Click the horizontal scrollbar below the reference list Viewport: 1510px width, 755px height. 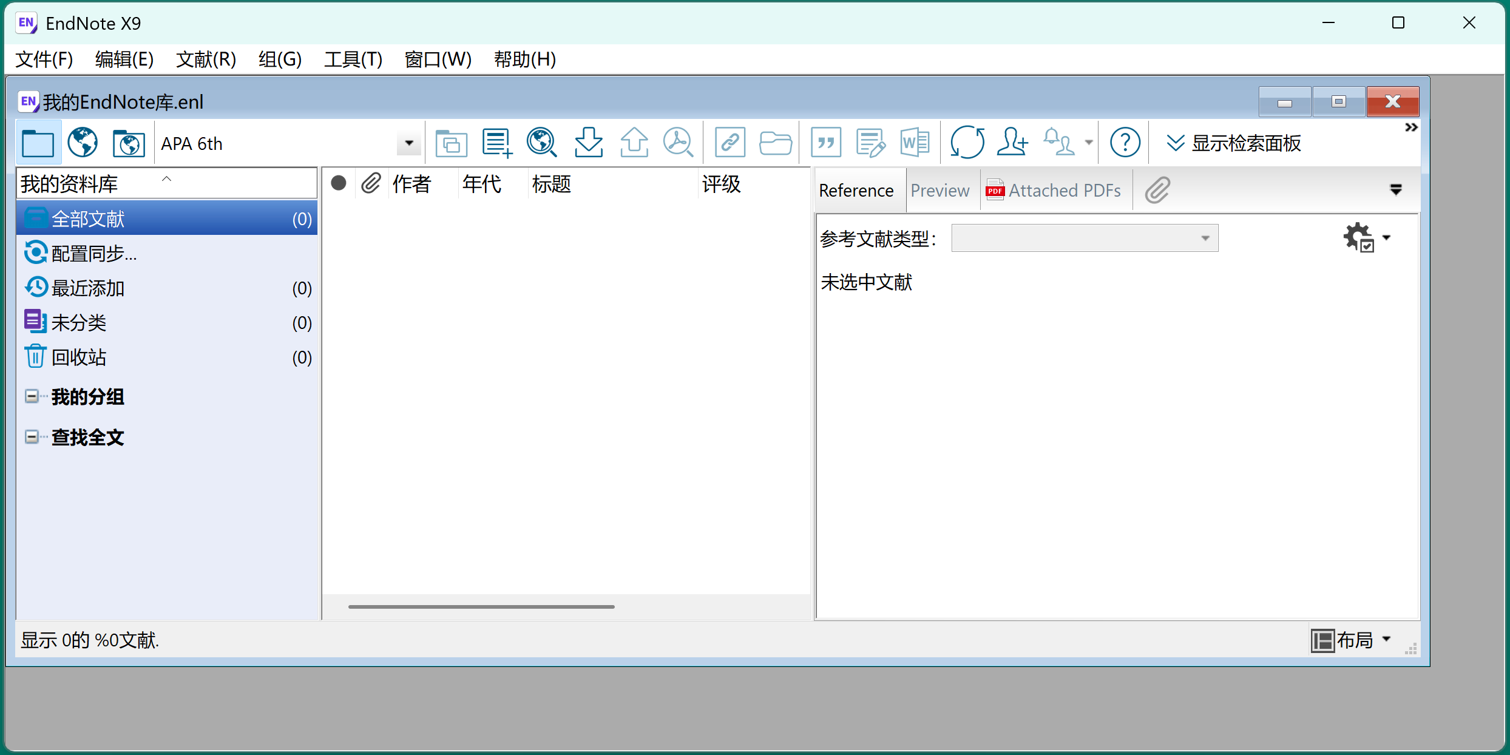tap(481, 606)
